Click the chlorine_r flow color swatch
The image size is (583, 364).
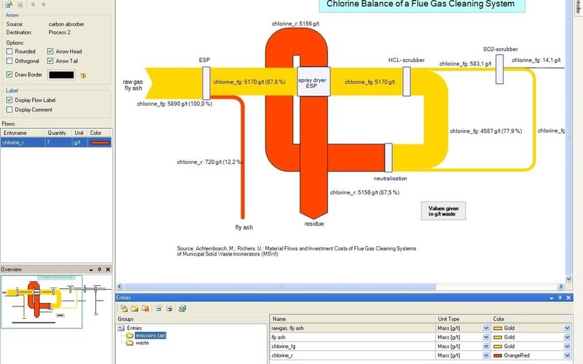[100, 143]
